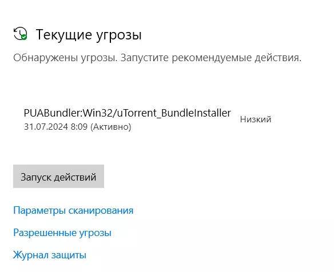Click the word "сканирования" in the scan options link
Screen dimensions: 334x272
101,210
